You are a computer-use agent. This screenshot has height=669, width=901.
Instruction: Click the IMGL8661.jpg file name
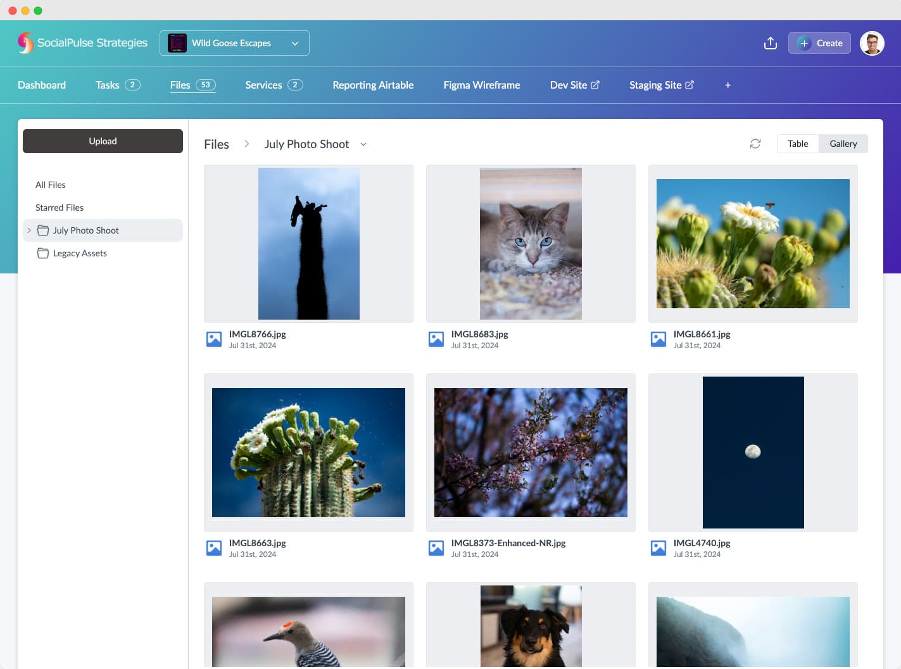[x=702, y=334]
